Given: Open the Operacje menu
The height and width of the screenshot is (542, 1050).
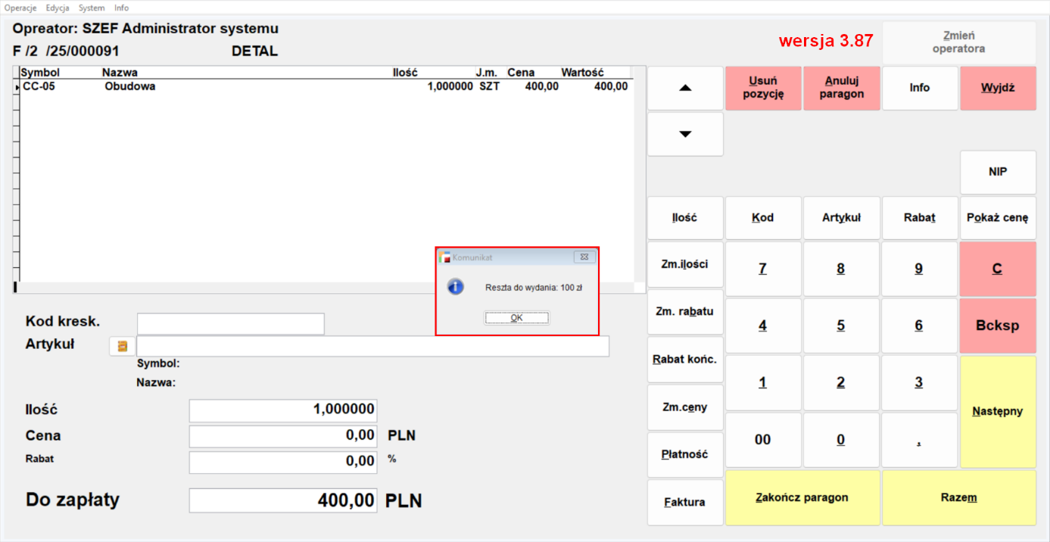Looking at the screenshot, I should point(20,8).
